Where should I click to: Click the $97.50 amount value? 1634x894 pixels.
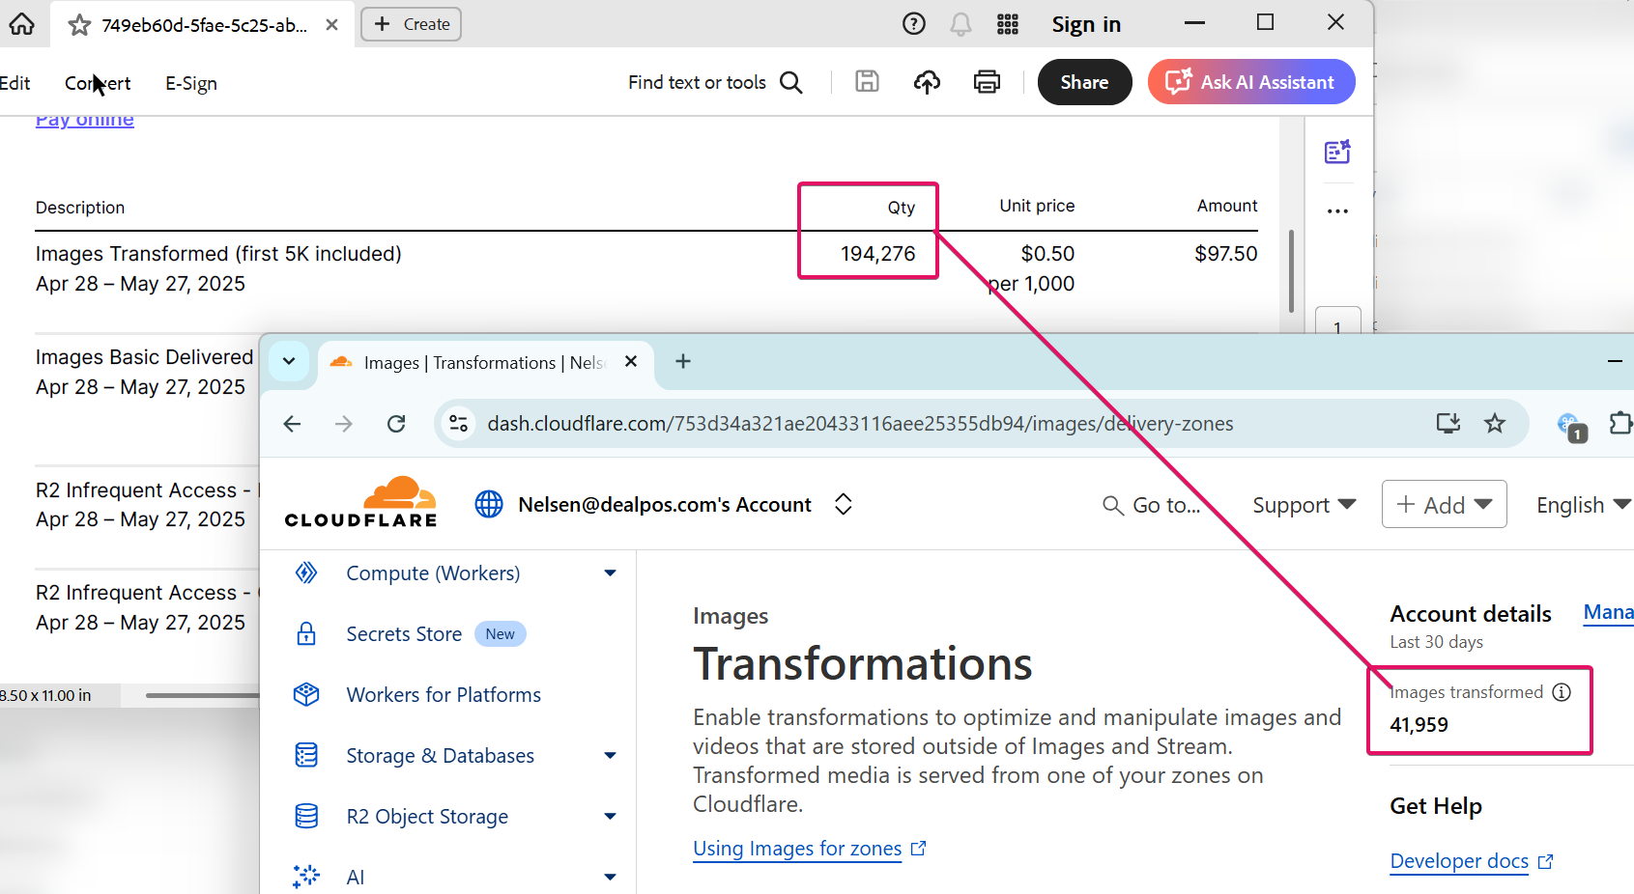(1225, 254)
